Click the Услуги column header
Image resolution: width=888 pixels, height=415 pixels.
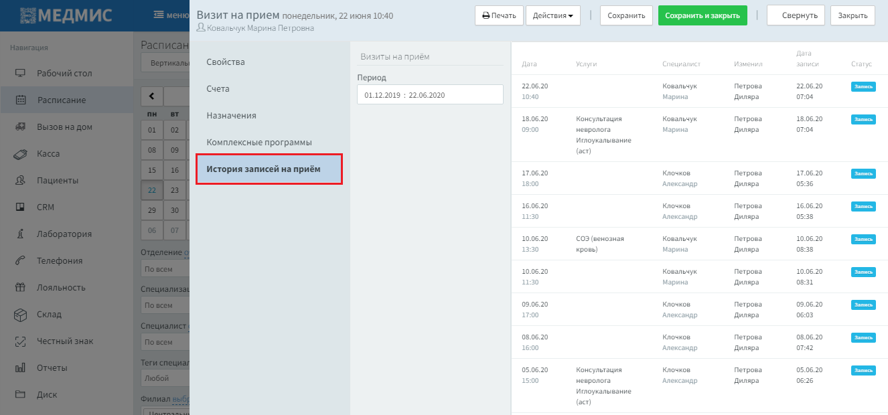click(x=586, y=64)
